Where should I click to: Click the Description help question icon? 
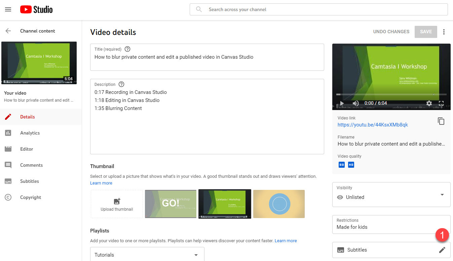pyautogui.click(x=121, y=84)
